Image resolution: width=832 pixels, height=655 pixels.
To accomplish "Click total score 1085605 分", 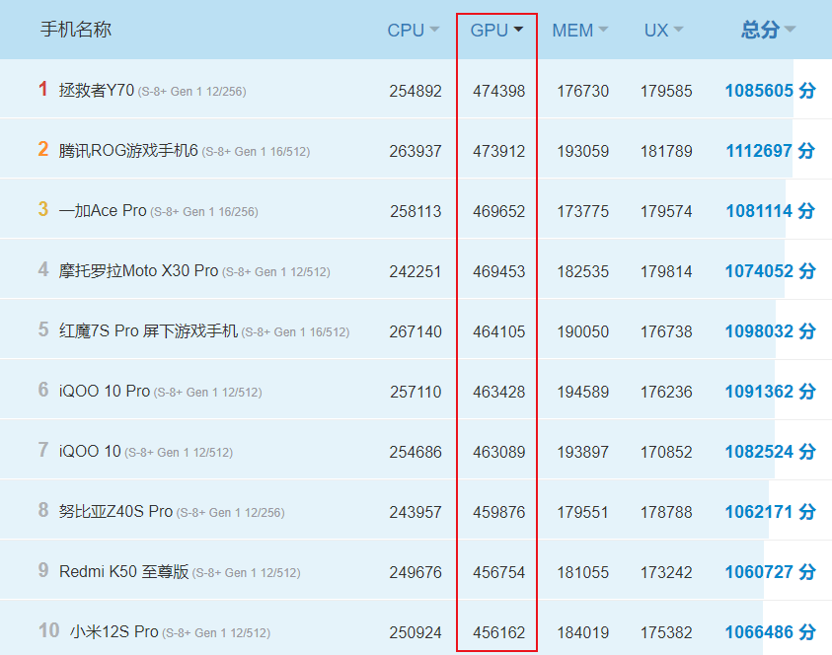I will click(x=770, y=91).
